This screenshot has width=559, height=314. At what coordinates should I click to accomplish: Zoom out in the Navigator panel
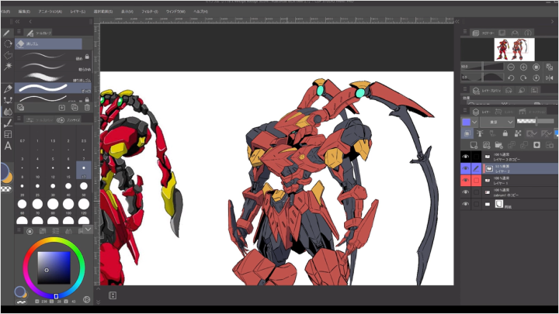[x=511, y=67]
